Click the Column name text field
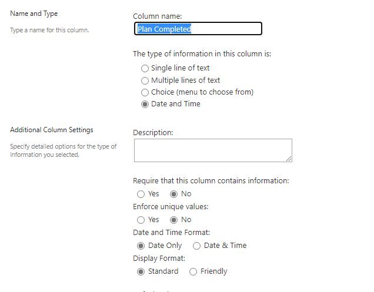This screenshot has height=292, width=374. [x=198, y=29]
